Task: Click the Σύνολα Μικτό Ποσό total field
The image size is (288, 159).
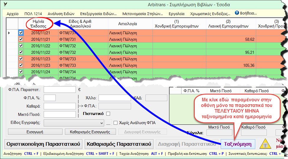Action: 219,133
